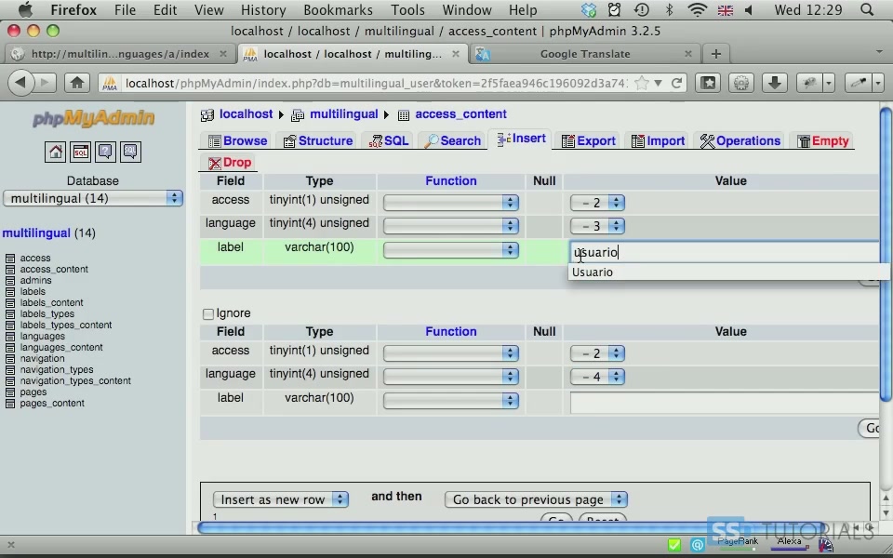Open the languages table in sidebar
Screen dimensions: 893x558
pyautogui.click(x=42, y=337)
